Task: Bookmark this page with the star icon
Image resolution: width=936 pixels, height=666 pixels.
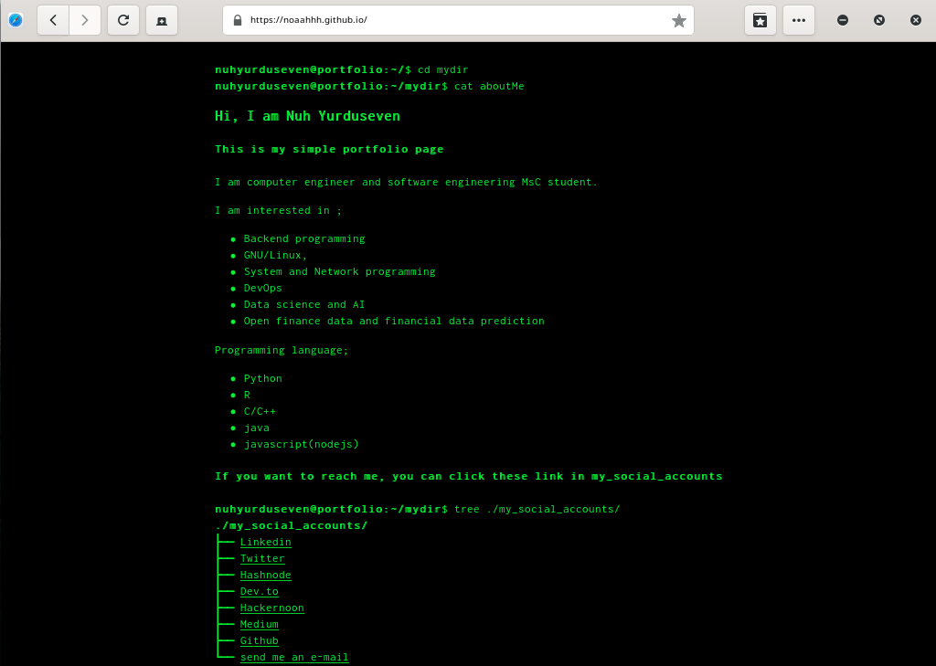Action: point(678,20)
